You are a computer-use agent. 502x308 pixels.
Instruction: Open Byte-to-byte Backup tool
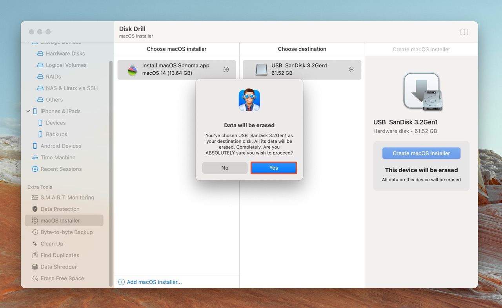point(66,232)
